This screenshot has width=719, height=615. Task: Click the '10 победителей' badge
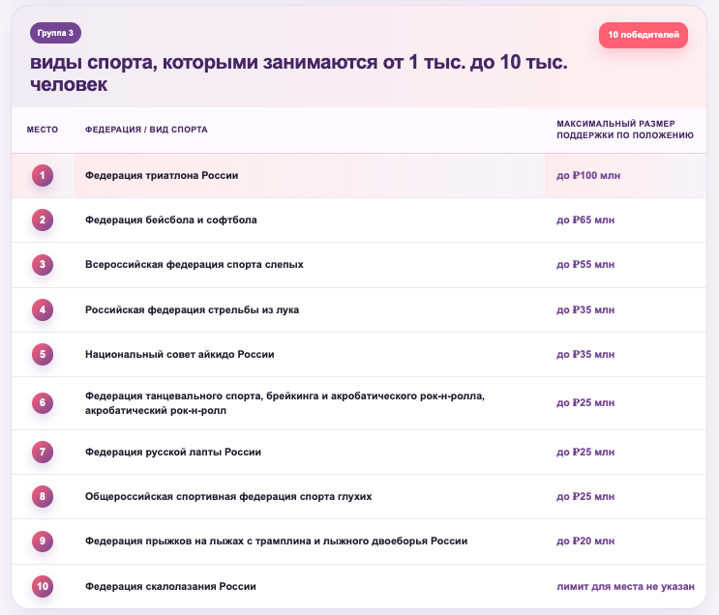[x=644, y=35]
